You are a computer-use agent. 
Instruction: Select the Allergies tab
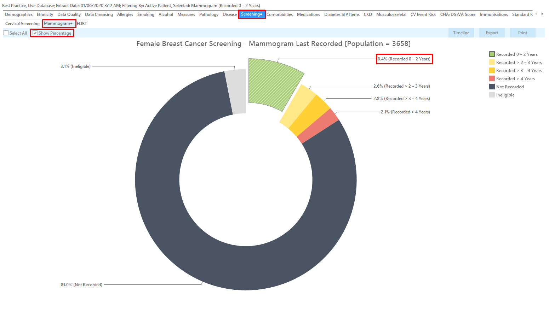coord(125,14)
